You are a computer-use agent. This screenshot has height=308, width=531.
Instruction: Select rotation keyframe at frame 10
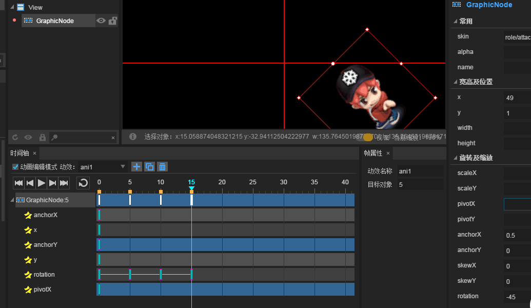pos(161,274)
